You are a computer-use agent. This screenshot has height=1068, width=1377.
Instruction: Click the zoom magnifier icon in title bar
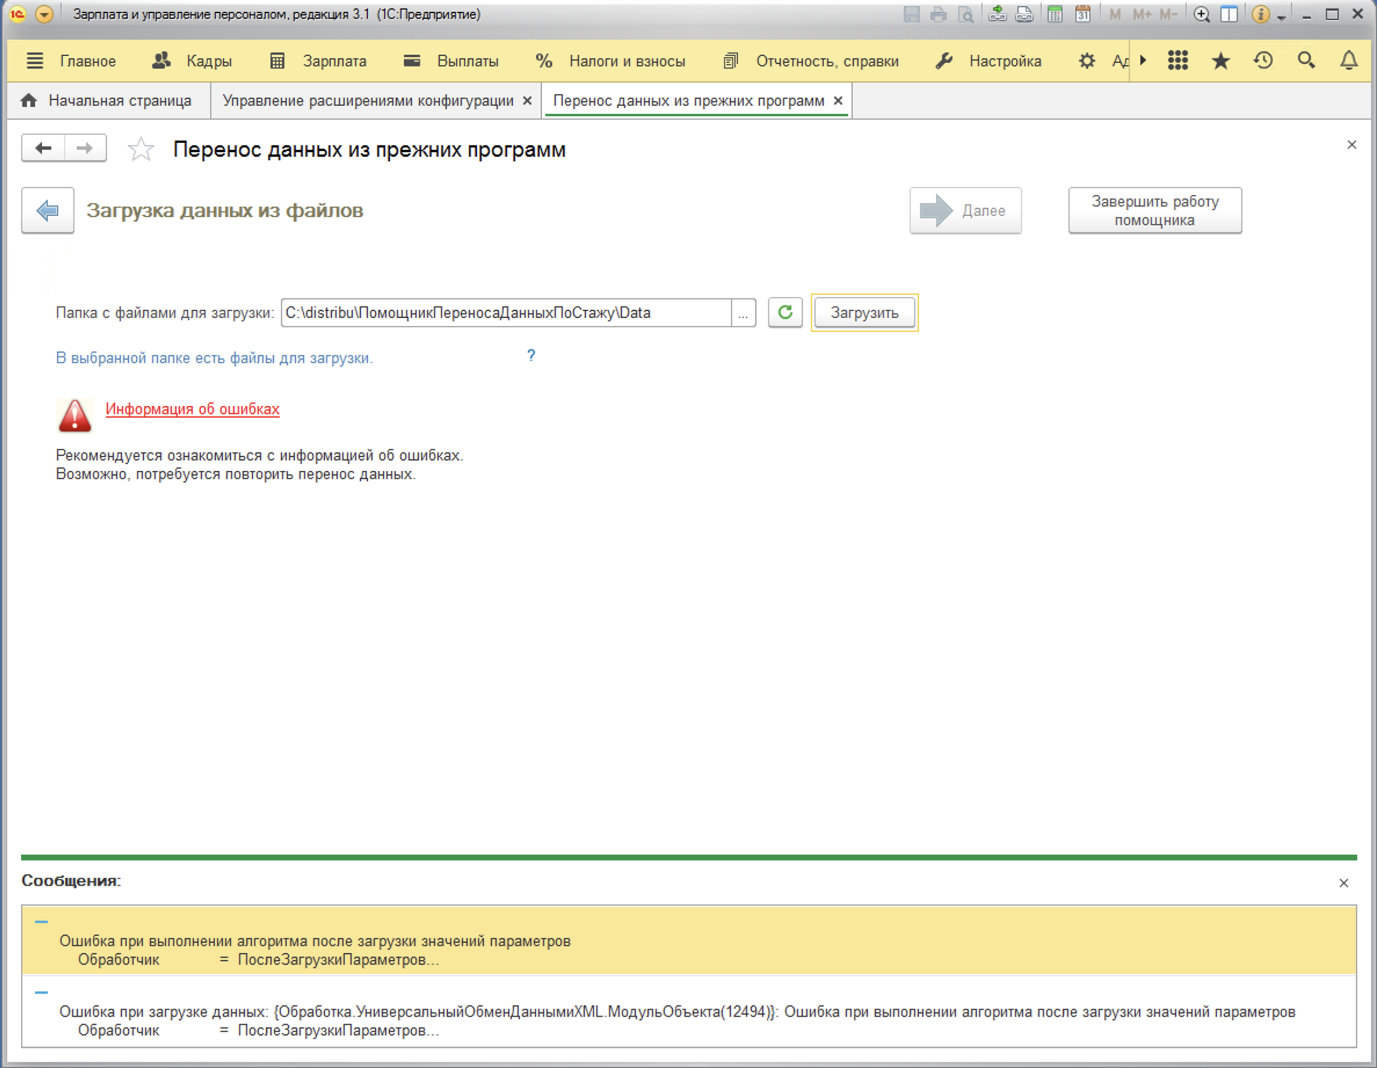click(x=1202, y=14)
